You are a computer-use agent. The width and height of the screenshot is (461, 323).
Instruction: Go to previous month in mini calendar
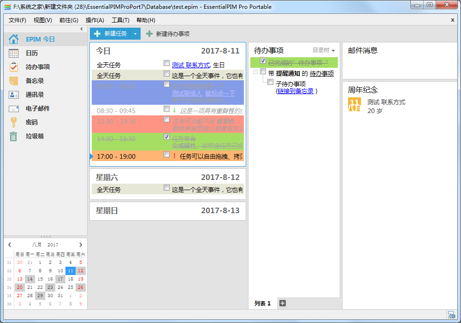(x=10, y=245)
